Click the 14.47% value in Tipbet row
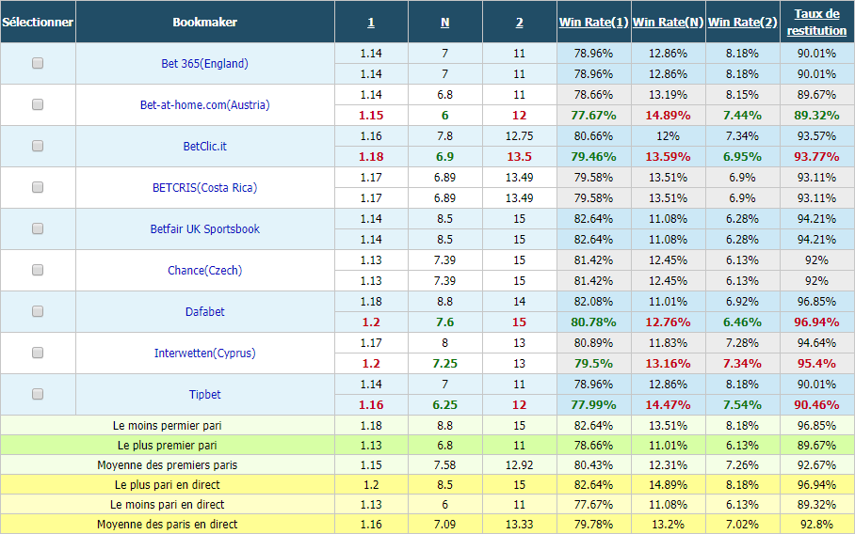 click(x=668, y=405)
